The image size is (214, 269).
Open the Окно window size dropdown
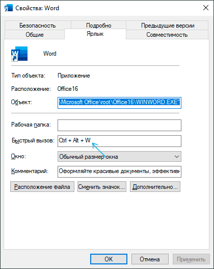(x=119, y=157)
